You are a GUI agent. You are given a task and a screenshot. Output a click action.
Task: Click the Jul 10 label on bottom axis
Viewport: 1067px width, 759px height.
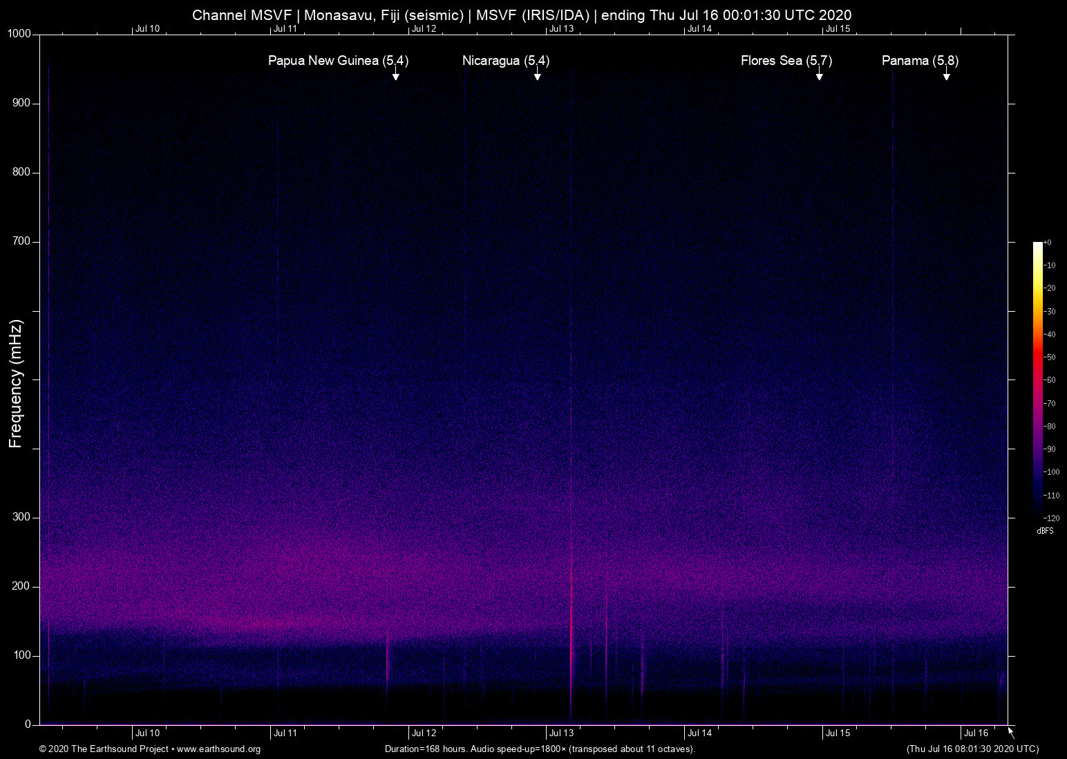pos(147,733)
